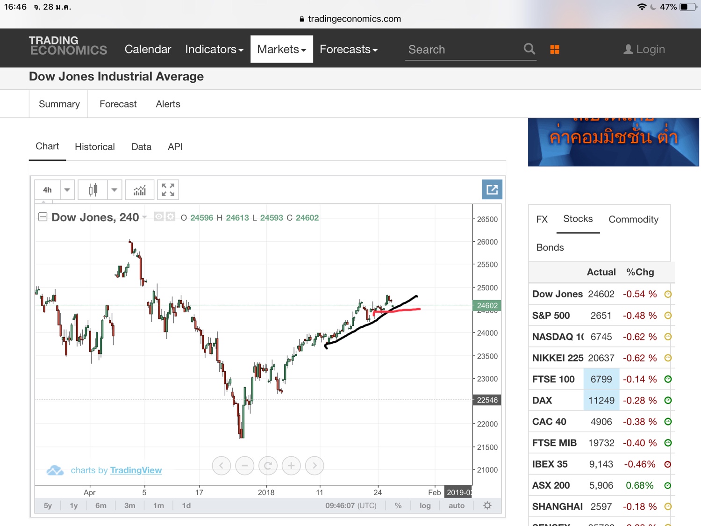Viewport: 701px width, 526px height.
Task: Tap the battery status icon
Action: coord(688,7)
